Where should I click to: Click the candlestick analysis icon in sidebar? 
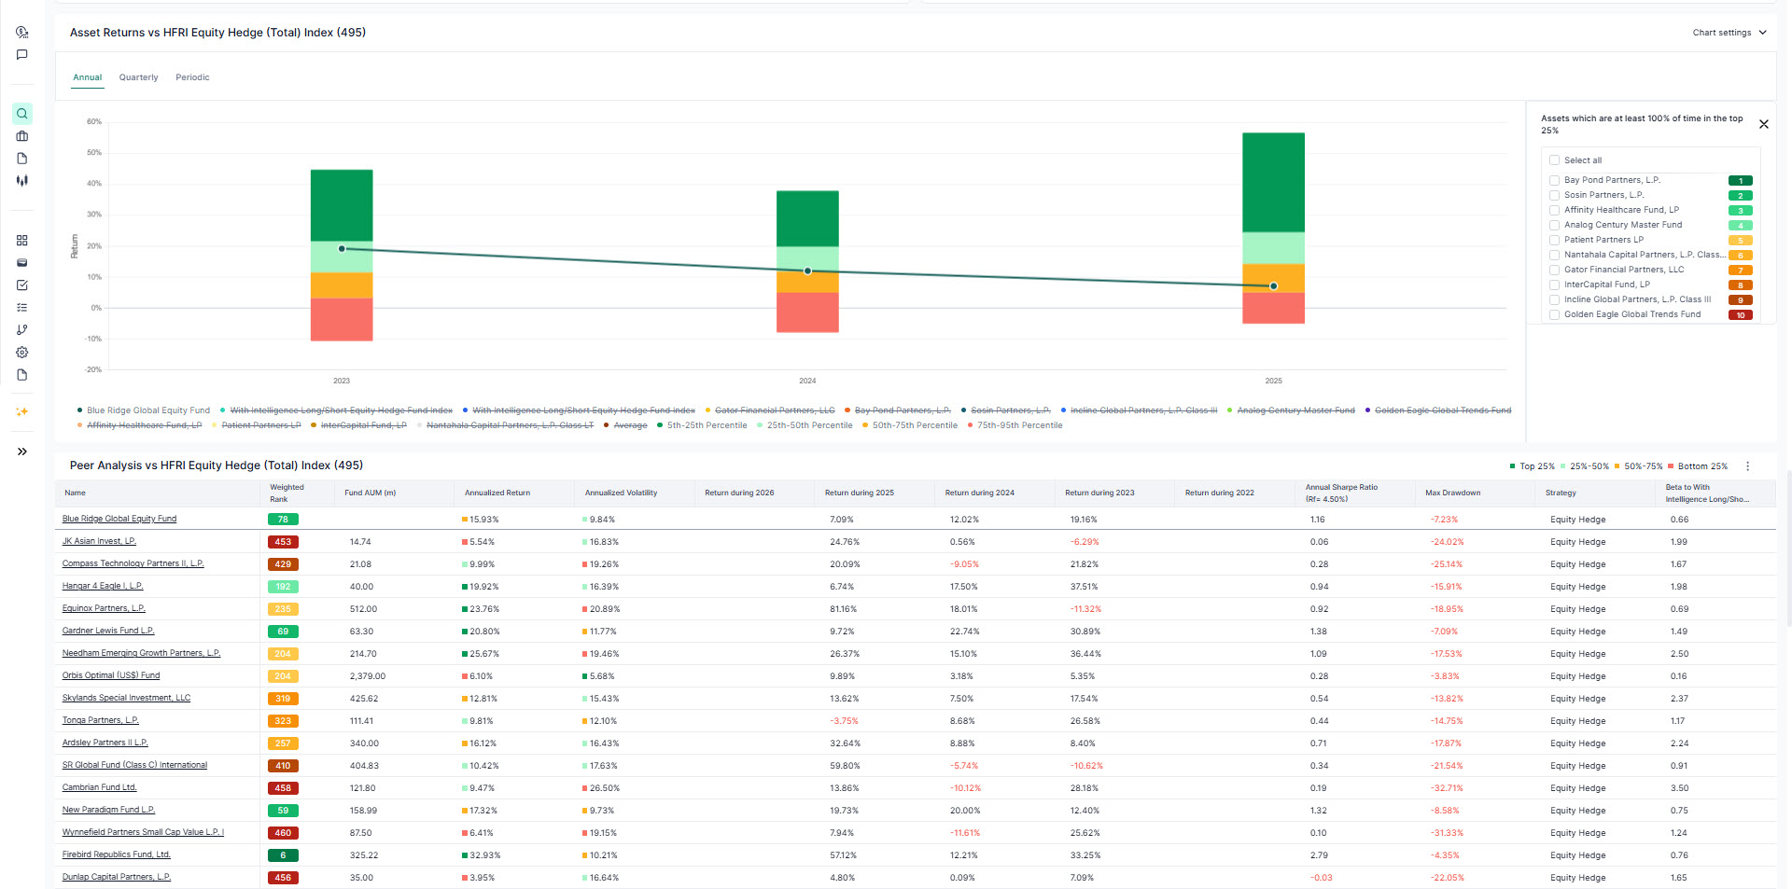point(21,180)
